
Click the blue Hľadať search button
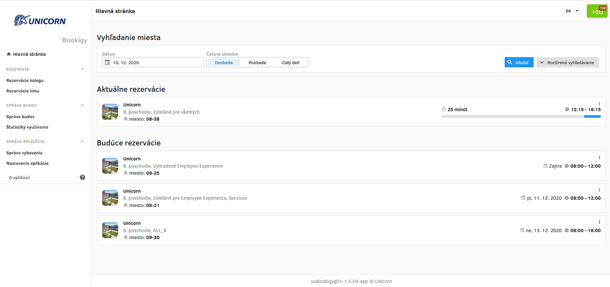pyautogui.click(x=519, y=63)
